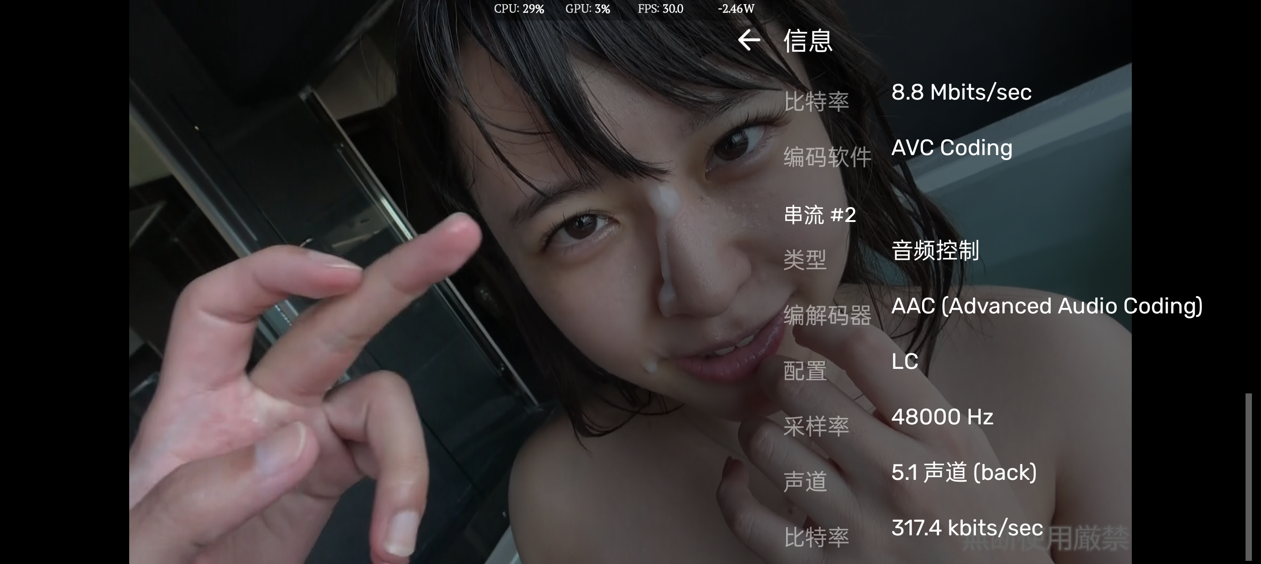
Task: Click the info panel vertical scrollbar
Action: coord(1249,477)
